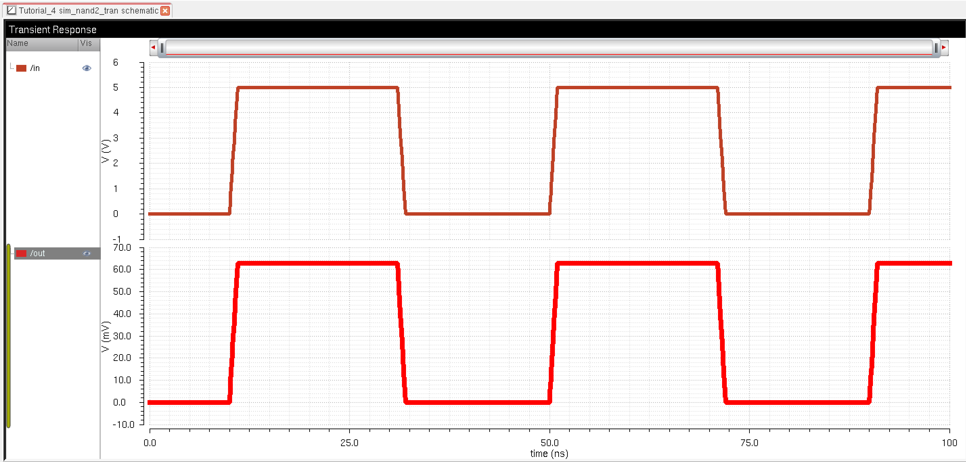Click the /in trace color swatch

pos(21,68)
